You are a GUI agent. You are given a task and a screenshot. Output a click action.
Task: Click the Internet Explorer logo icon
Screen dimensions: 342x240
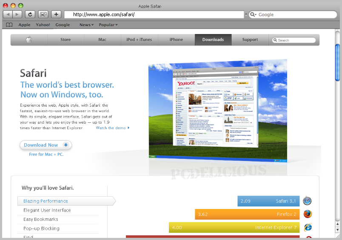pos(307,227)
